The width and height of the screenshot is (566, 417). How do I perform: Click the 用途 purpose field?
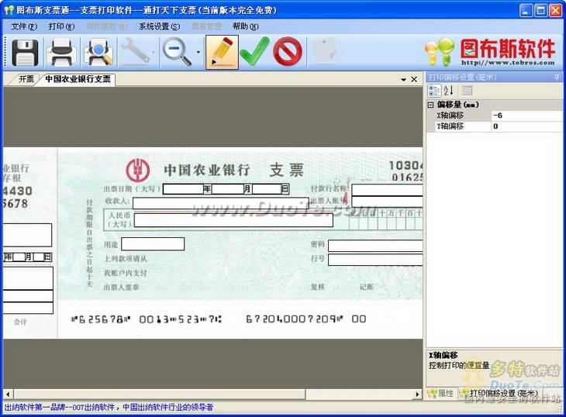[x=153, y=244]
